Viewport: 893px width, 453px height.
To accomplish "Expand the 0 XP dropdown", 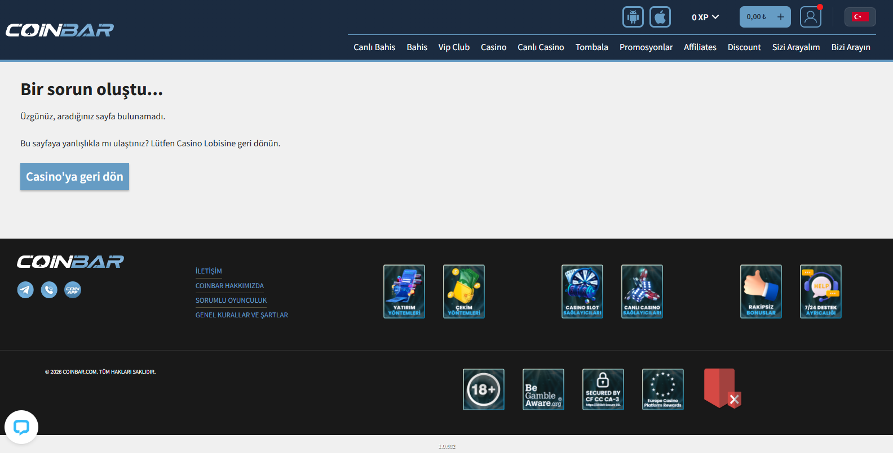I will [x=705, y=17].
